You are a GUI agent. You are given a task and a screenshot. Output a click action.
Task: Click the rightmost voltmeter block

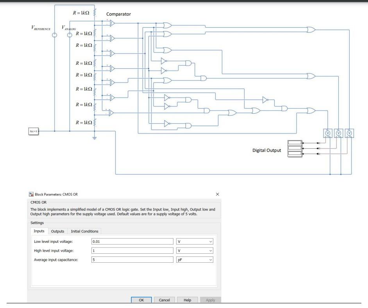pyautogui.click(x=350, y=133)
